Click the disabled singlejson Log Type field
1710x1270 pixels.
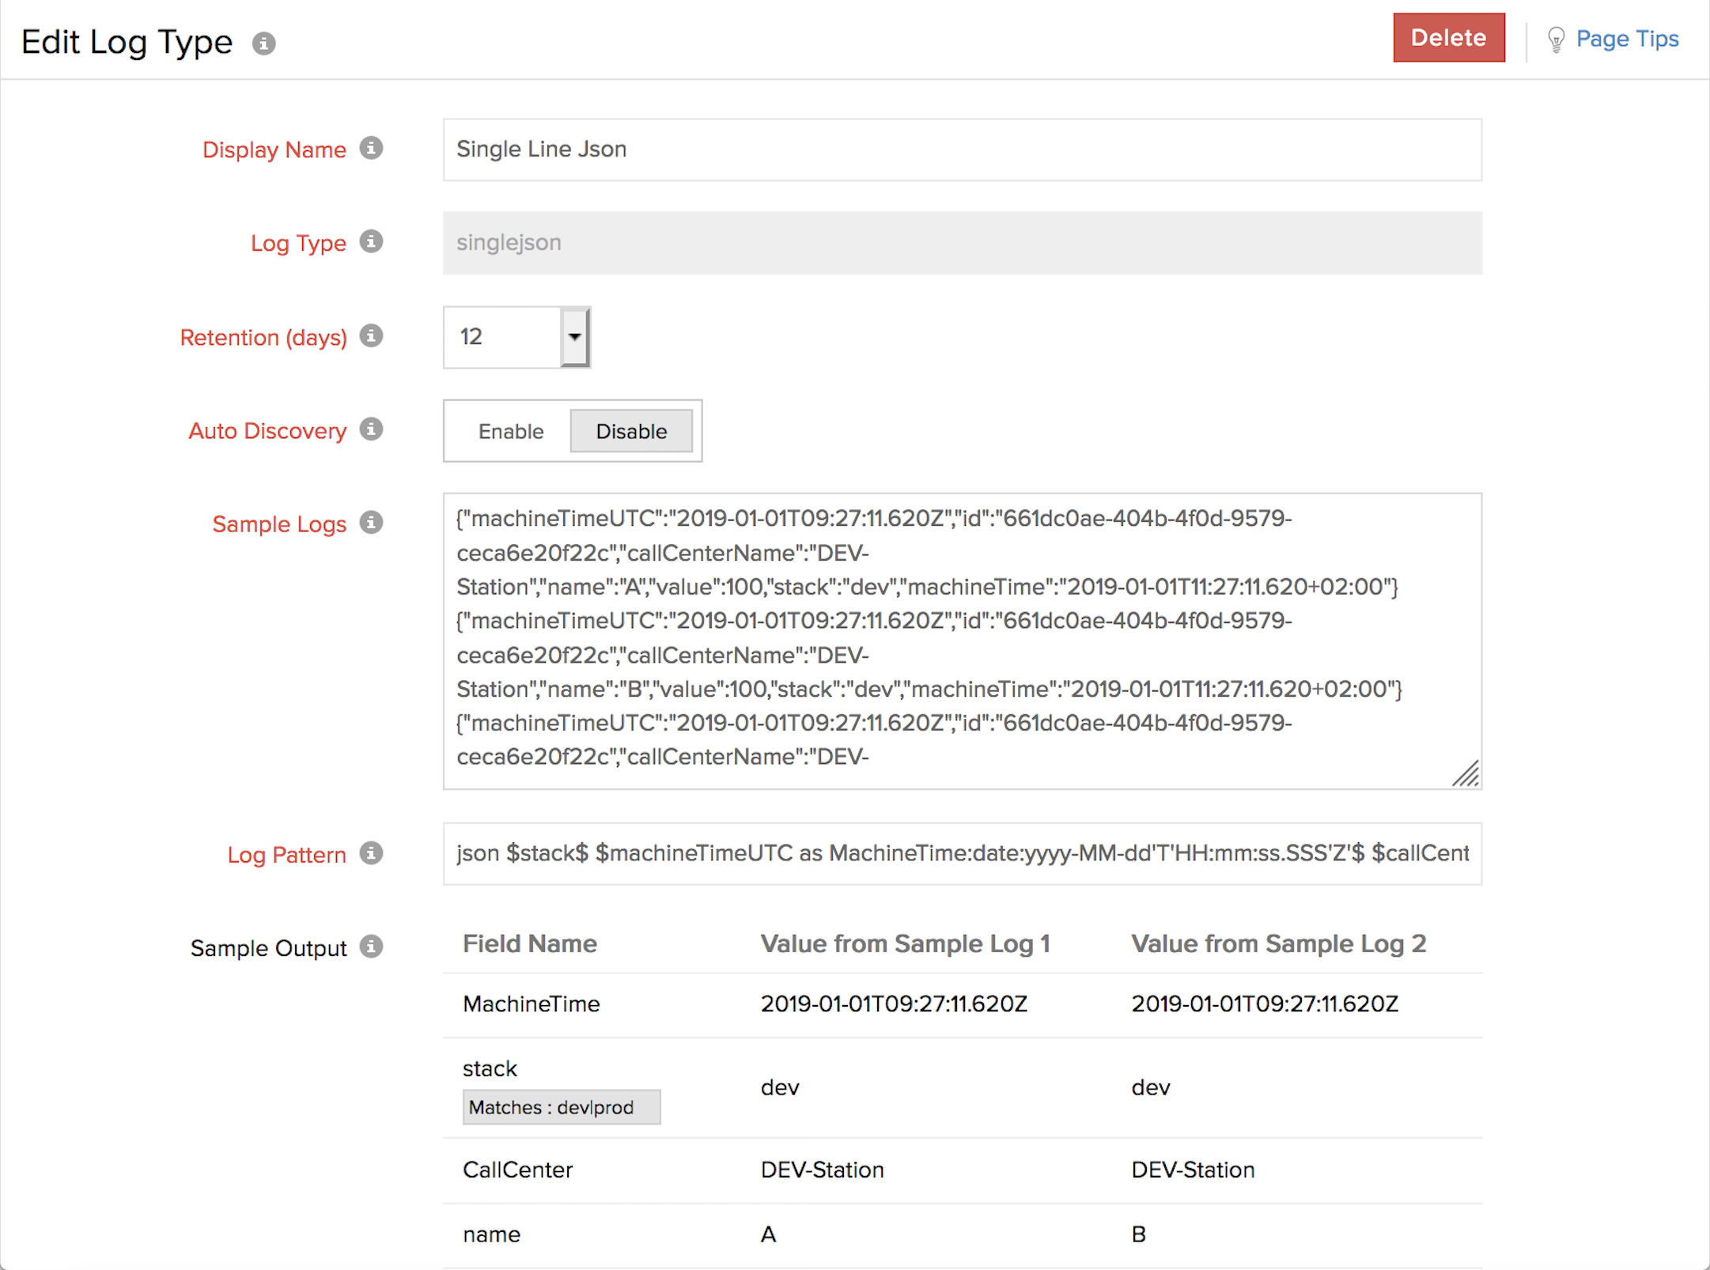[x=962, y=243]
